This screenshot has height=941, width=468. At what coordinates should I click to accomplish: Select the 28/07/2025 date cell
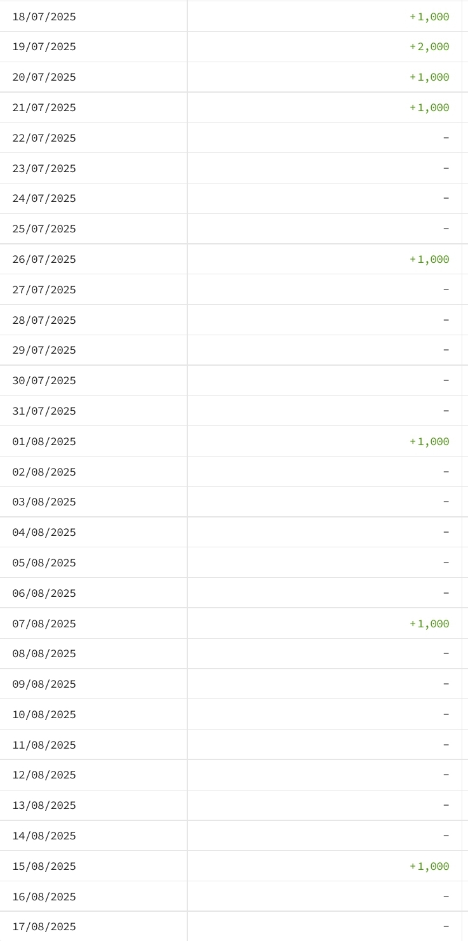coord(44,321)
